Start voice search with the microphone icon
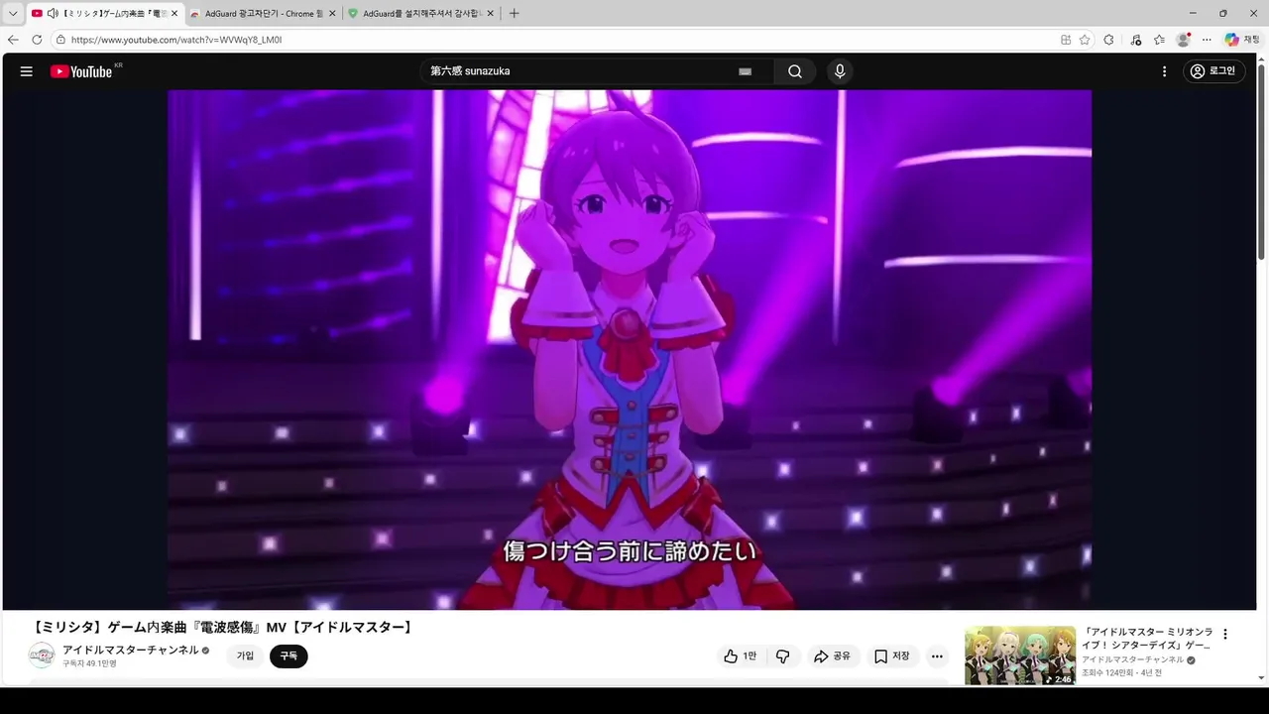The width and height of the screenshot is (1269, 714). [840, 71]
